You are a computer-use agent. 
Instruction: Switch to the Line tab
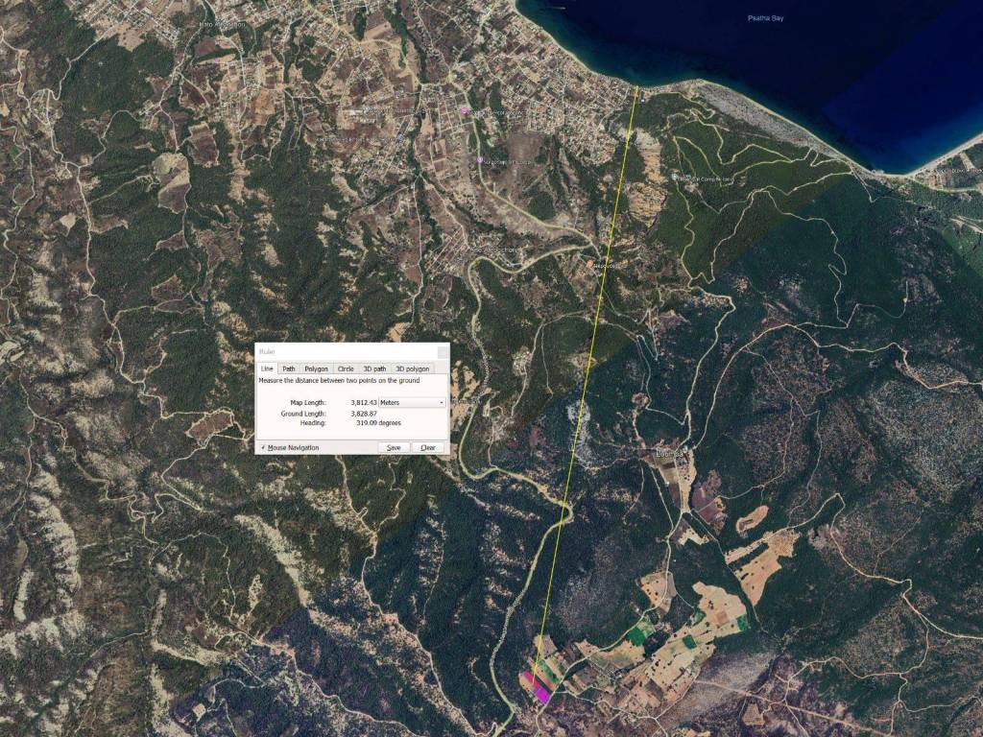tap(268, 368)
